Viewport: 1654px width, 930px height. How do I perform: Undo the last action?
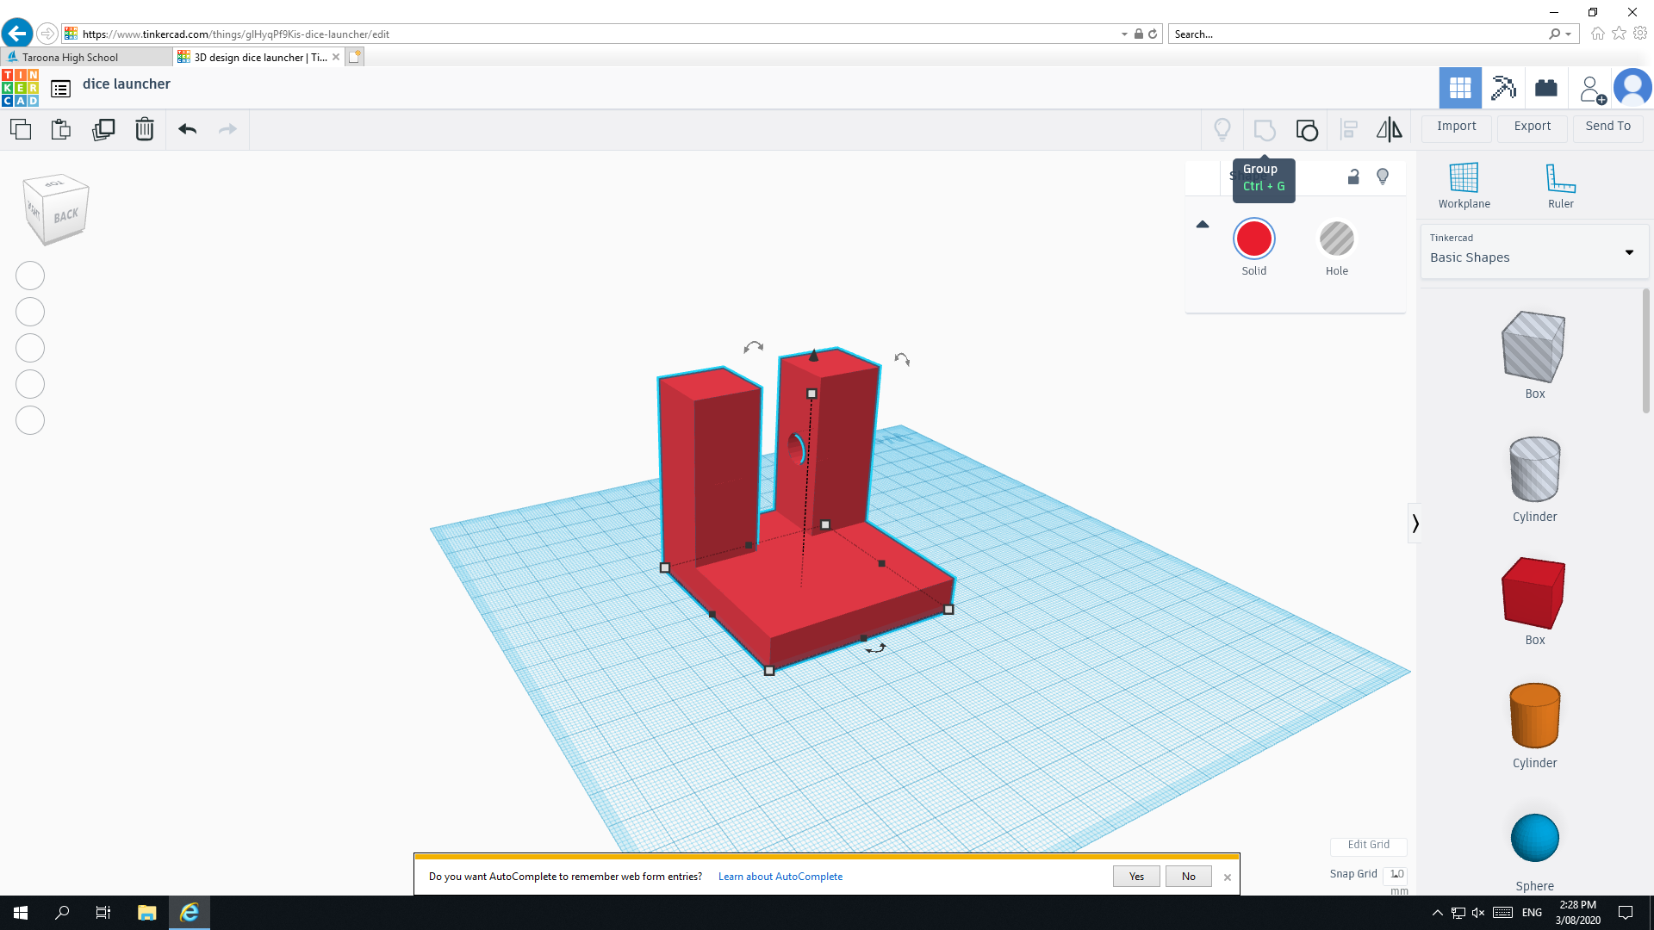click(188, 129)
